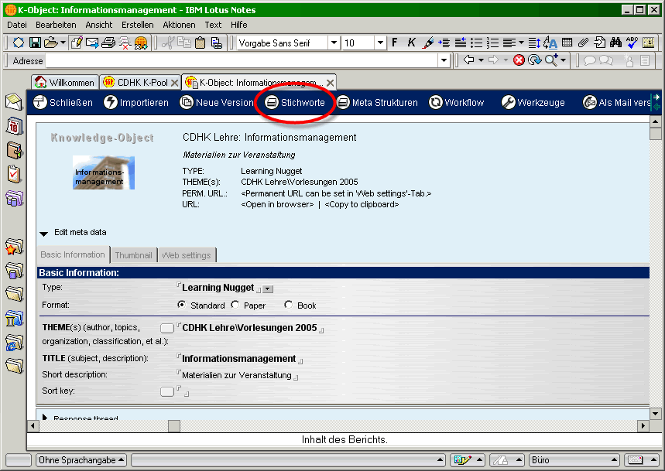Open the Mail bookmark in the sidebar

click(14, 102)
